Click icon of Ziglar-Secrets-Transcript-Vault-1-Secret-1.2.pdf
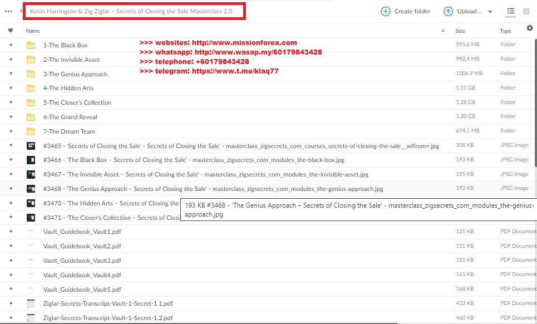 31,318
